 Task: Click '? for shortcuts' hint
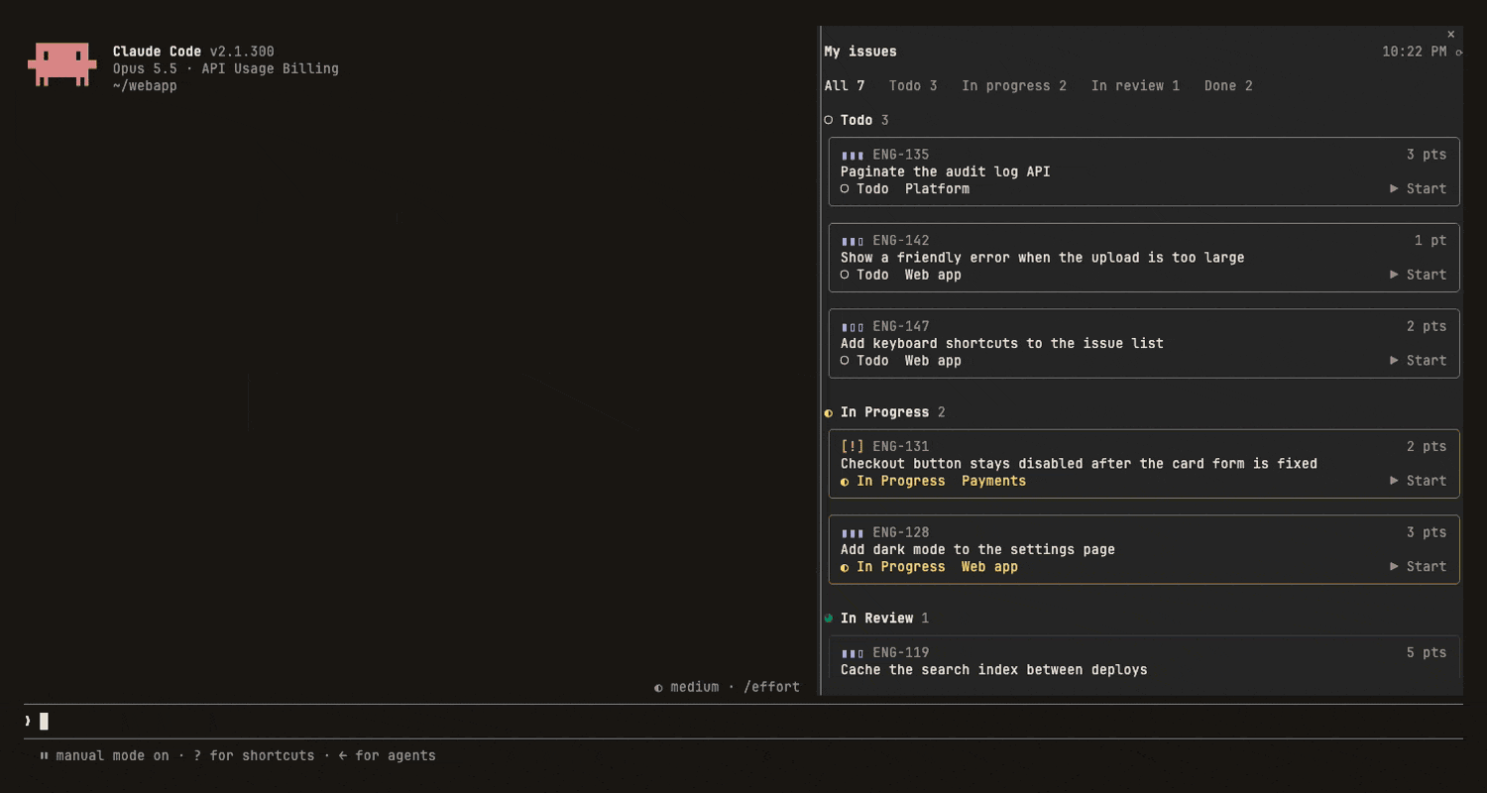(254, 756)
